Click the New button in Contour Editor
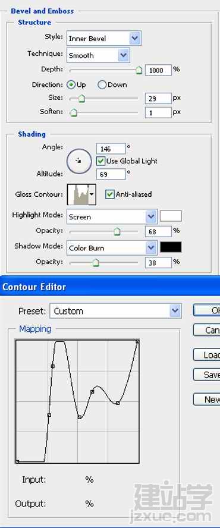 click(206, 400)
